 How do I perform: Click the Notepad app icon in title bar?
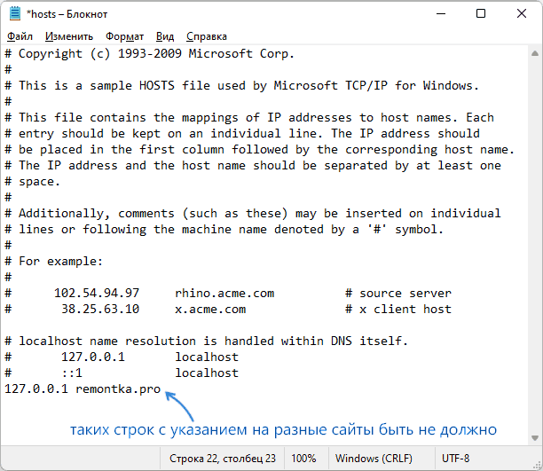pos(15,13)
